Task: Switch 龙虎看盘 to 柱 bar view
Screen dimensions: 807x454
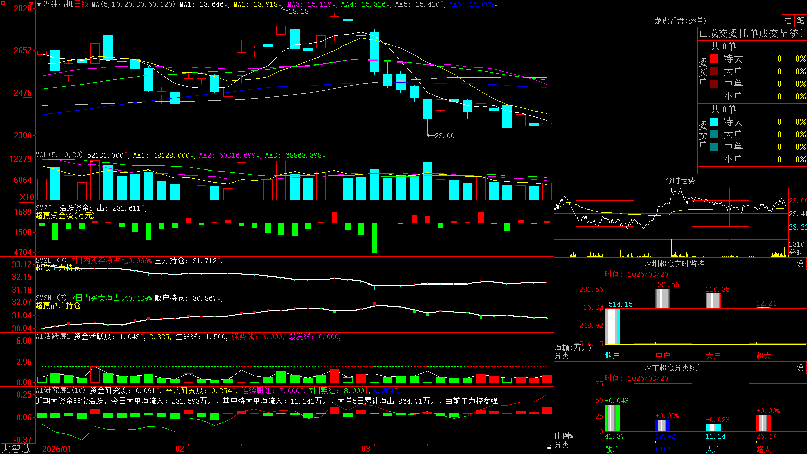Action: point(788,20)
